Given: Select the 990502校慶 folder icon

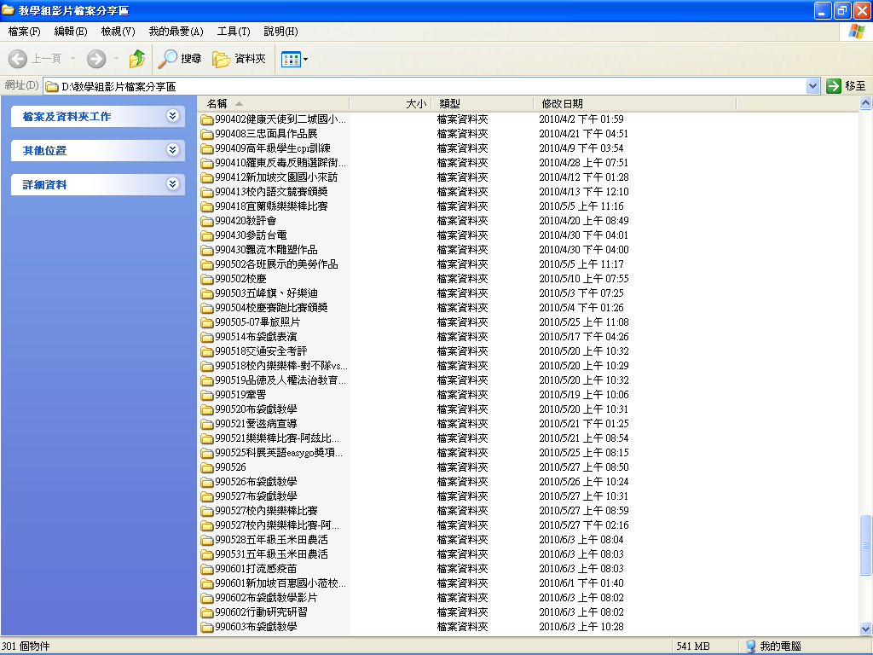Looking at the screenshot, I should pyautogui.click(x=206, y=279).
